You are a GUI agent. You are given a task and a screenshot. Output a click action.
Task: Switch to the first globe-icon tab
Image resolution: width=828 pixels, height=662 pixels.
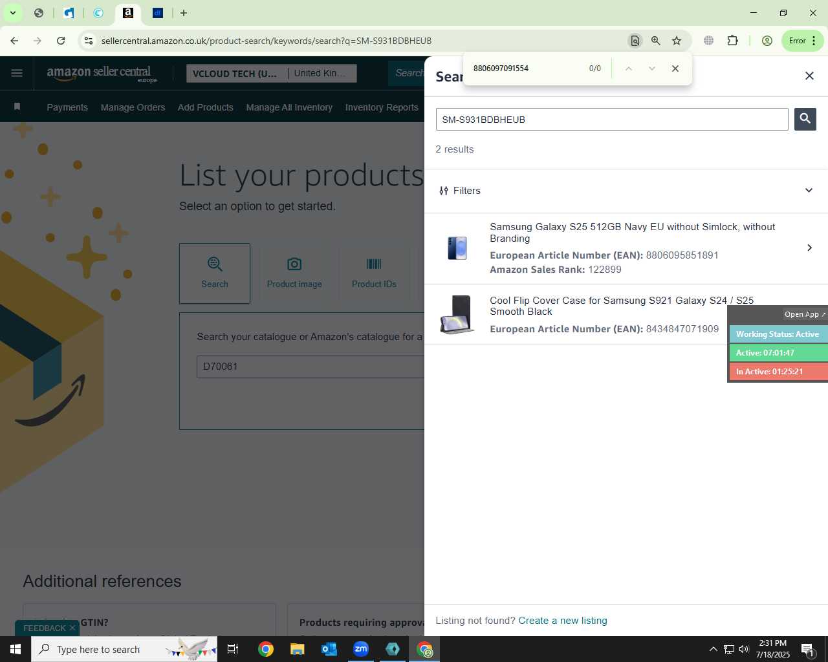click(x=39, y=13)
